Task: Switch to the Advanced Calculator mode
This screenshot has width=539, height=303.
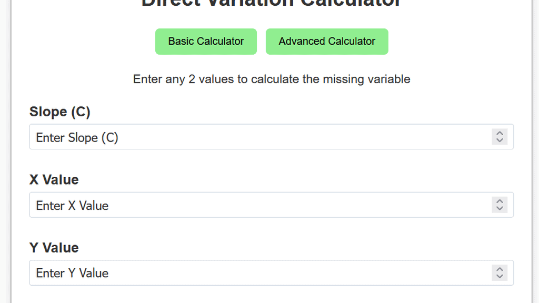Action: point(327,41)
